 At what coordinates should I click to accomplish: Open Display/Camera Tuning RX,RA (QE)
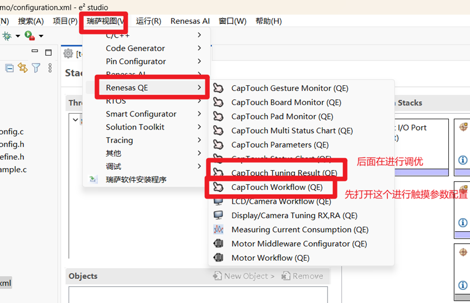pos(301,215)
